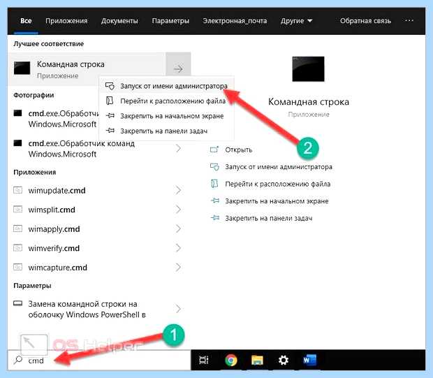Switch to the Электронная почта tab
433x378 pixels.
click(235, 21)
